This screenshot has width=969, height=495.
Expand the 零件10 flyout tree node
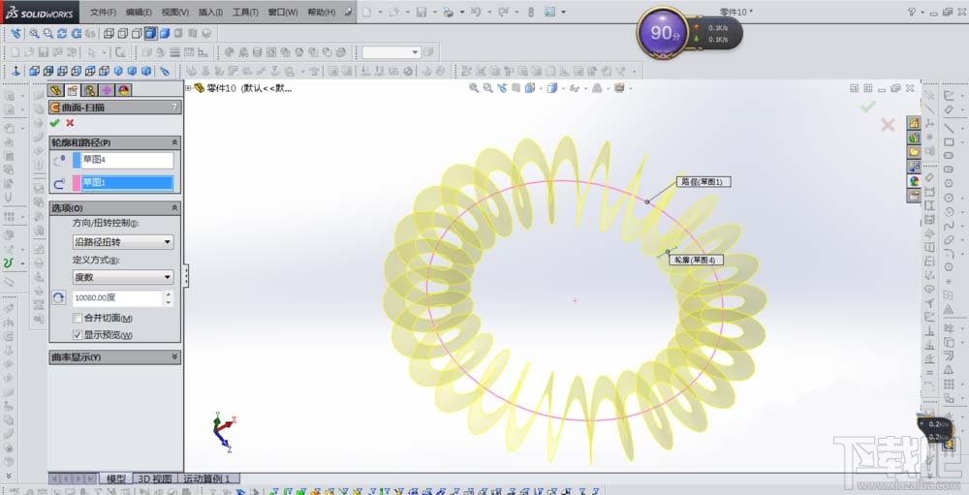(x=189, y=88)
